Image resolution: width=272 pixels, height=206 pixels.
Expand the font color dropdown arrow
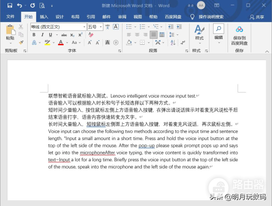(x=67, y=42)
